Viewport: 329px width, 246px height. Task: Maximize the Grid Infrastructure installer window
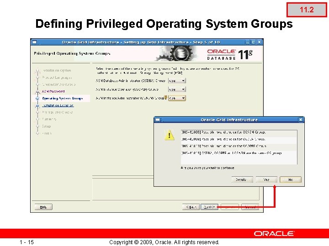coord(254,42)
